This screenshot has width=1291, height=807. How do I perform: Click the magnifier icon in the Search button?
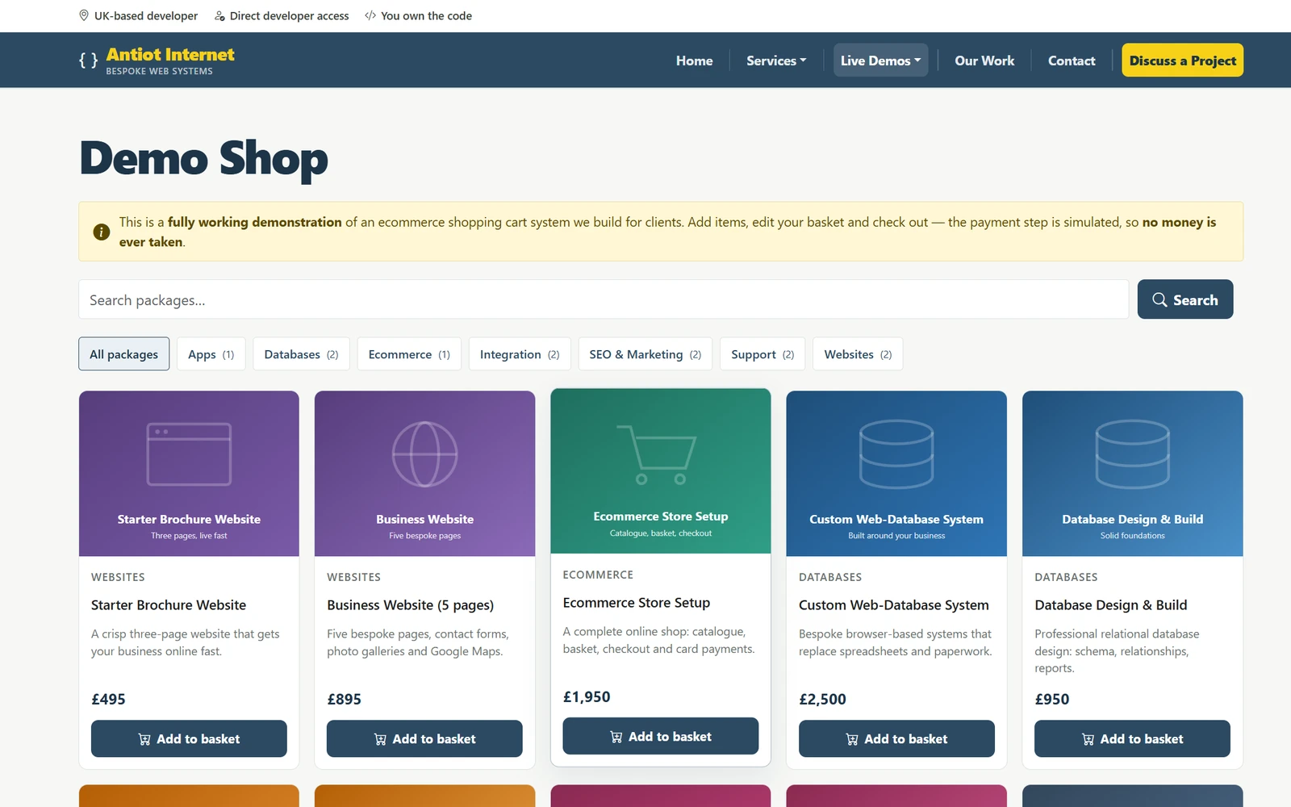[x=1159, y=299]
